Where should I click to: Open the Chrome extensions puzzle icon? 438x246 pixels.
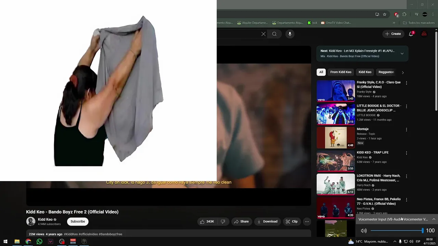404,14
